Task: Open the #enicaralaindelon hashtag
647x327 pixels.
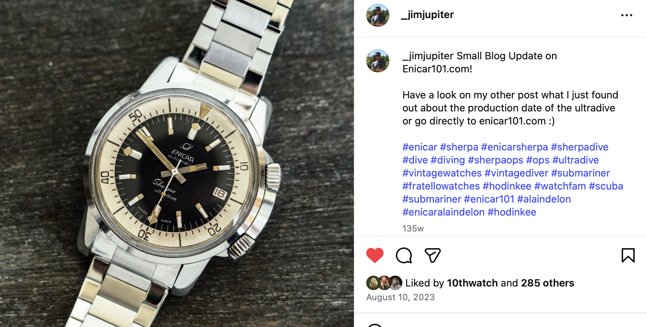Action: coord(443,212)
